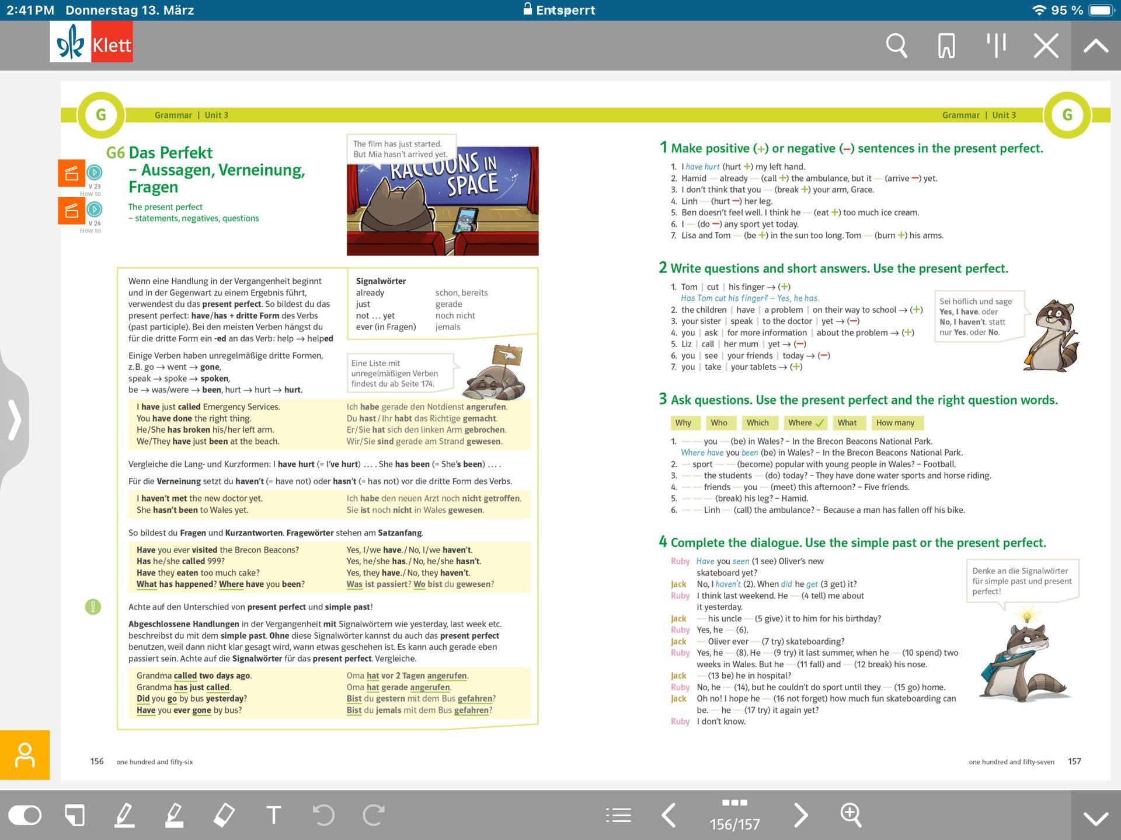Tap the Klett logo
The image size is (1121, 840).
point(91,42)
